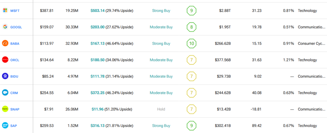Click the Salesforce logo icon
Viewport: 327px width, 133px height.
click(x=5, y=93)
